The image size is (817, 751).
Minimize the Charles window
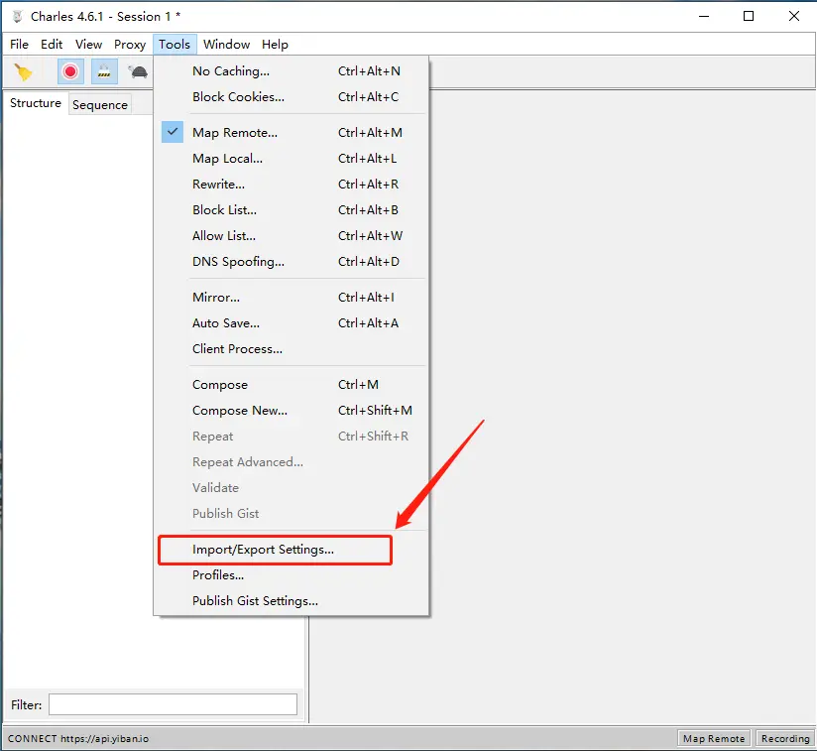[x=704, y=17]
